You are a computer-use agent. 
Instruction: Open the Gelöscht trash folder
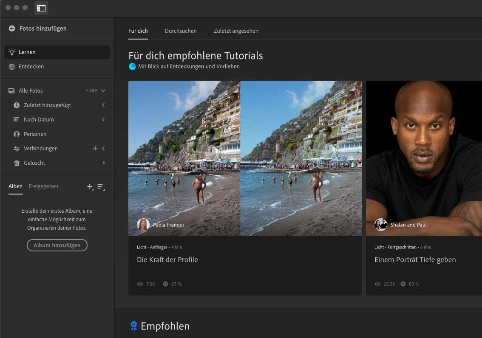pyautogui.click(x=34, y=163)
